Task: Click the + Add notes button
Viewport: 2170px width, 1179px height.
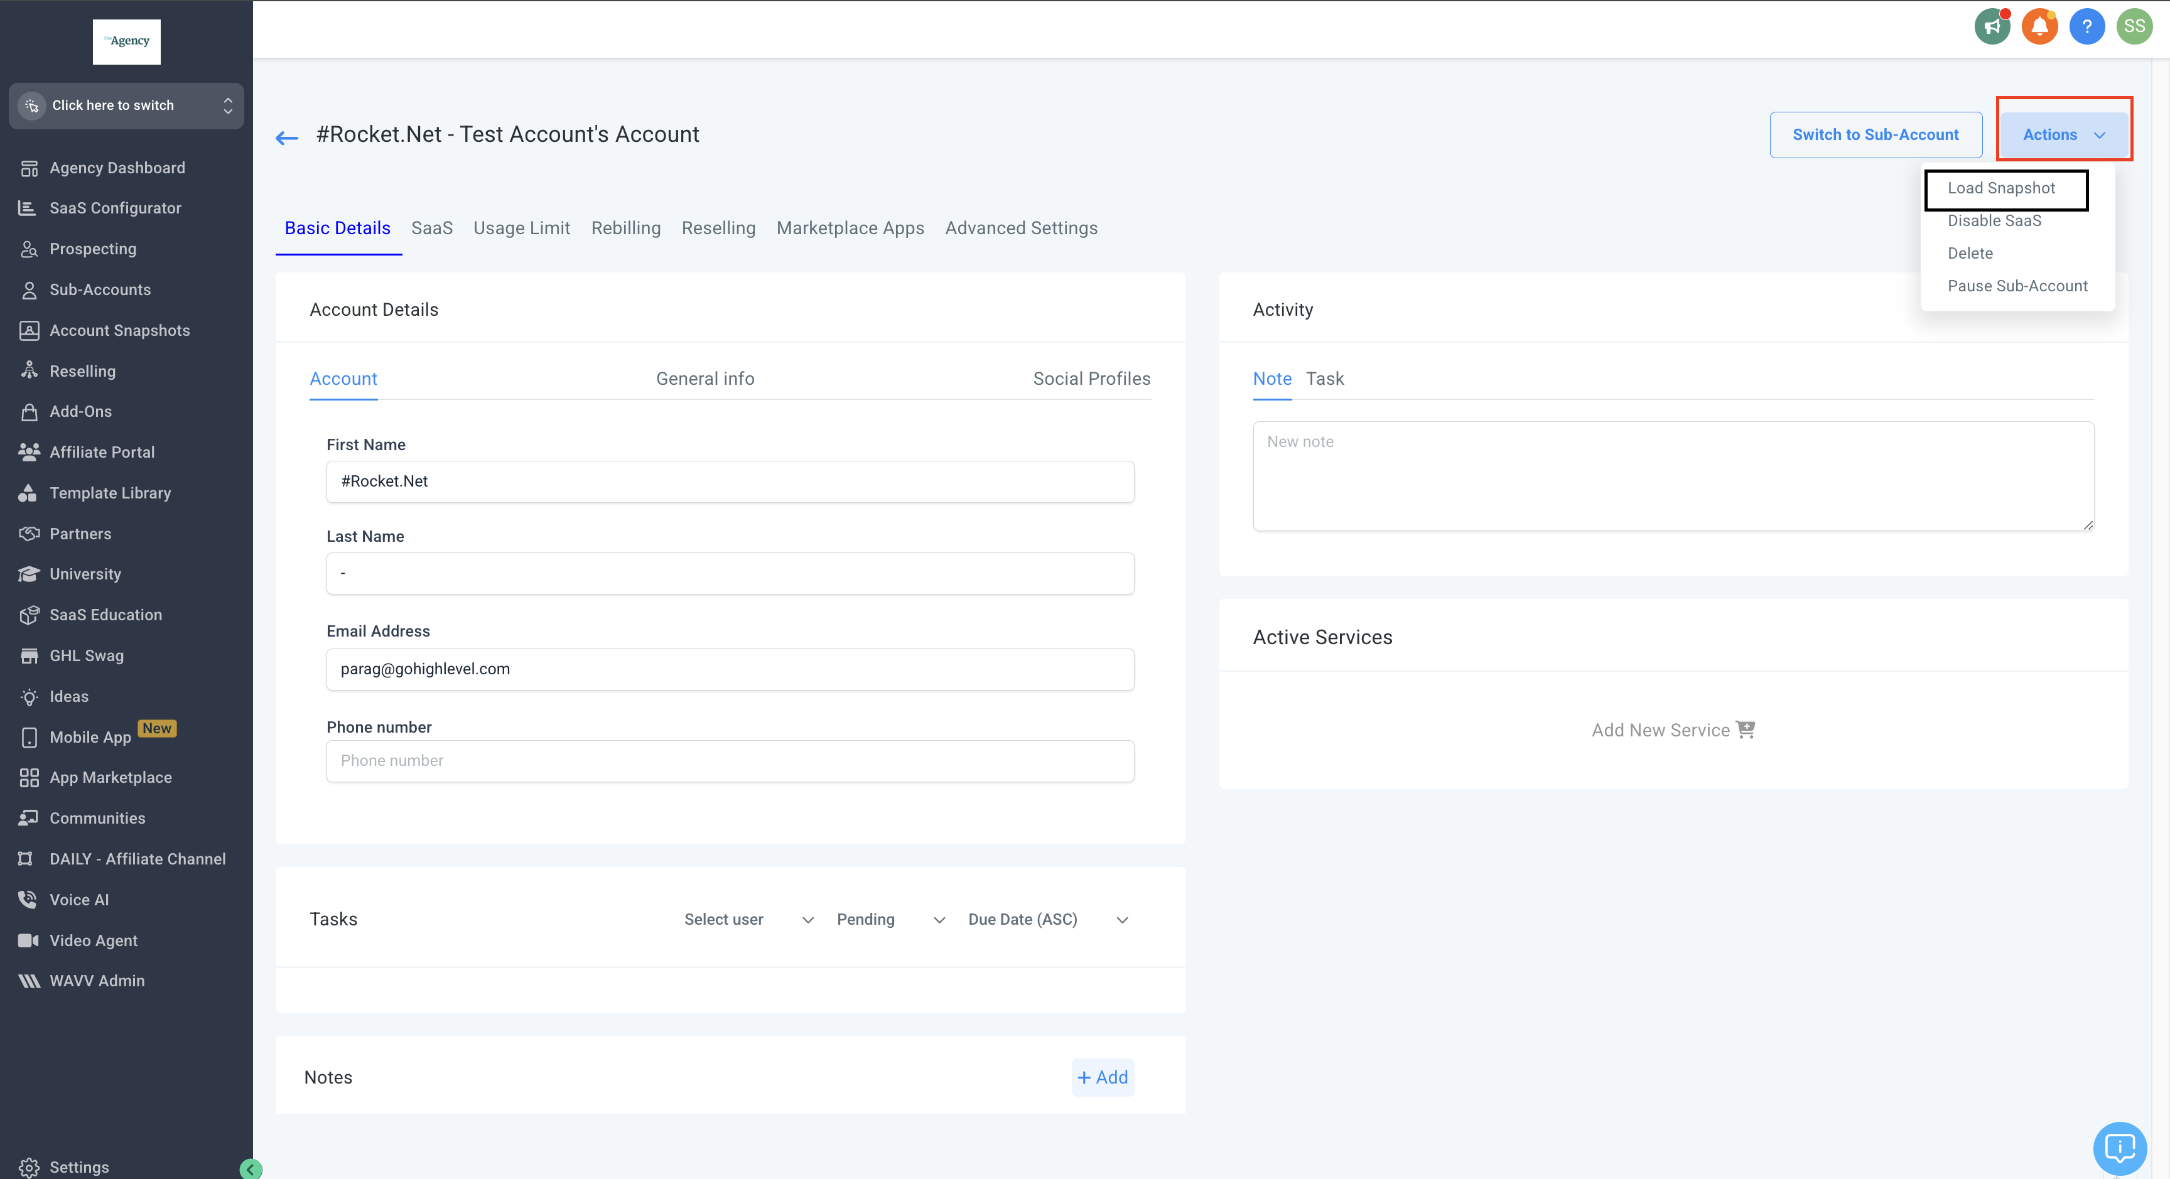Action: click(x=1102, y=1077)
